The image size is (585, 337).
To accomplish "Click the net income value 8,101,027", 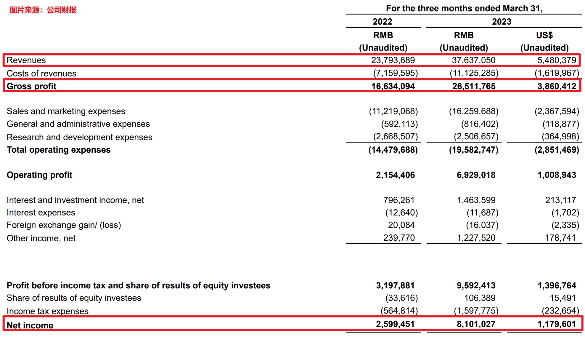I will tap(476, 324).
